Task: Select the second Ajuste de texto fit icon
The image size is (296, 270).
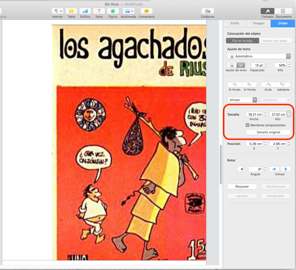Action: pos(241,65)
